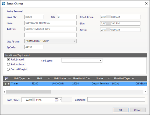The width and height of the screenshot is (150, 115).
Task: Click the Comment field
Action: [x=116, y=99]
